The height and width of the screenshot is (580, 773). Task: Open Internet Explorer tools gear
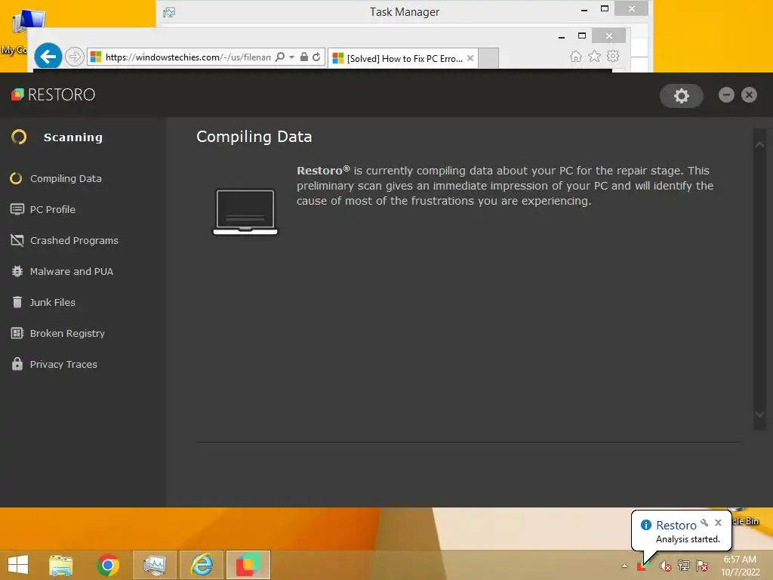[613, 56]
